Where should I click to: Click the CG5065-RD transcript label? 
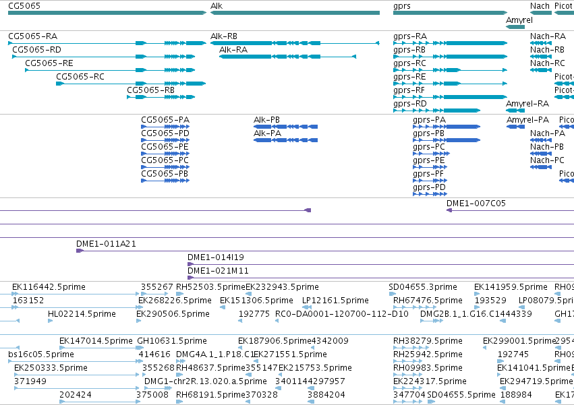(x=36, y=50)
